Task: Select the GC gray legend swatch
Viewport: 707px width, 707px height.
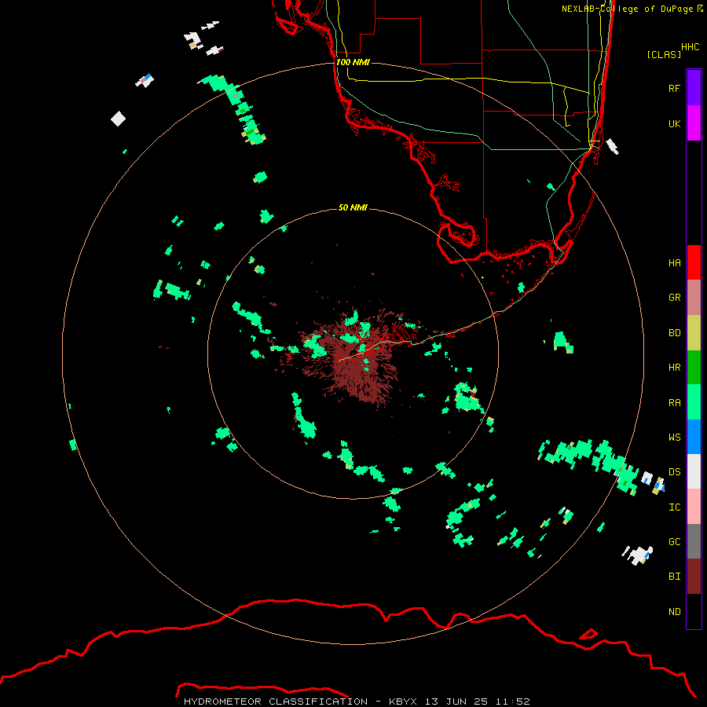Action: (x=694, y=541)
